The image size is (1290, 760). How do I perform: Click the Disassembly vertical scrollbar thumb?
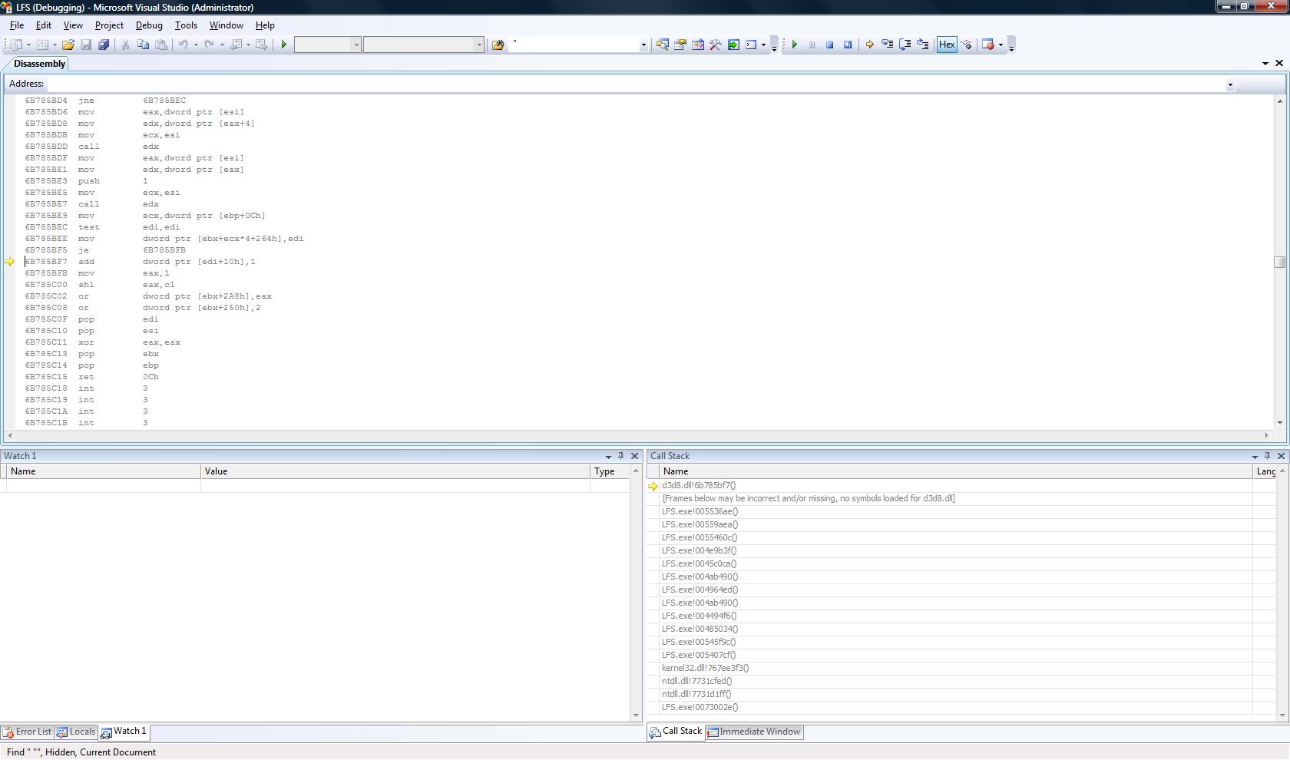point(1279,262)
